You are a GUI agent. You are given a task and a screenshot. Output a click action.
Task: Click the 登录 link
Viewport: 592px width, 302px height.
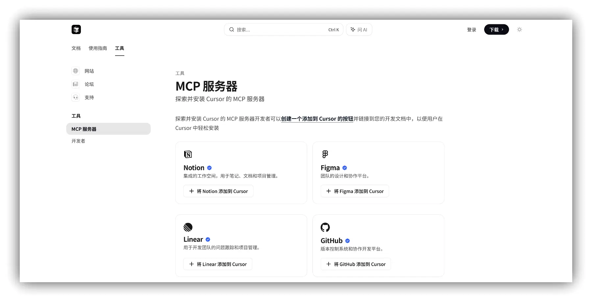click(472, 29)
